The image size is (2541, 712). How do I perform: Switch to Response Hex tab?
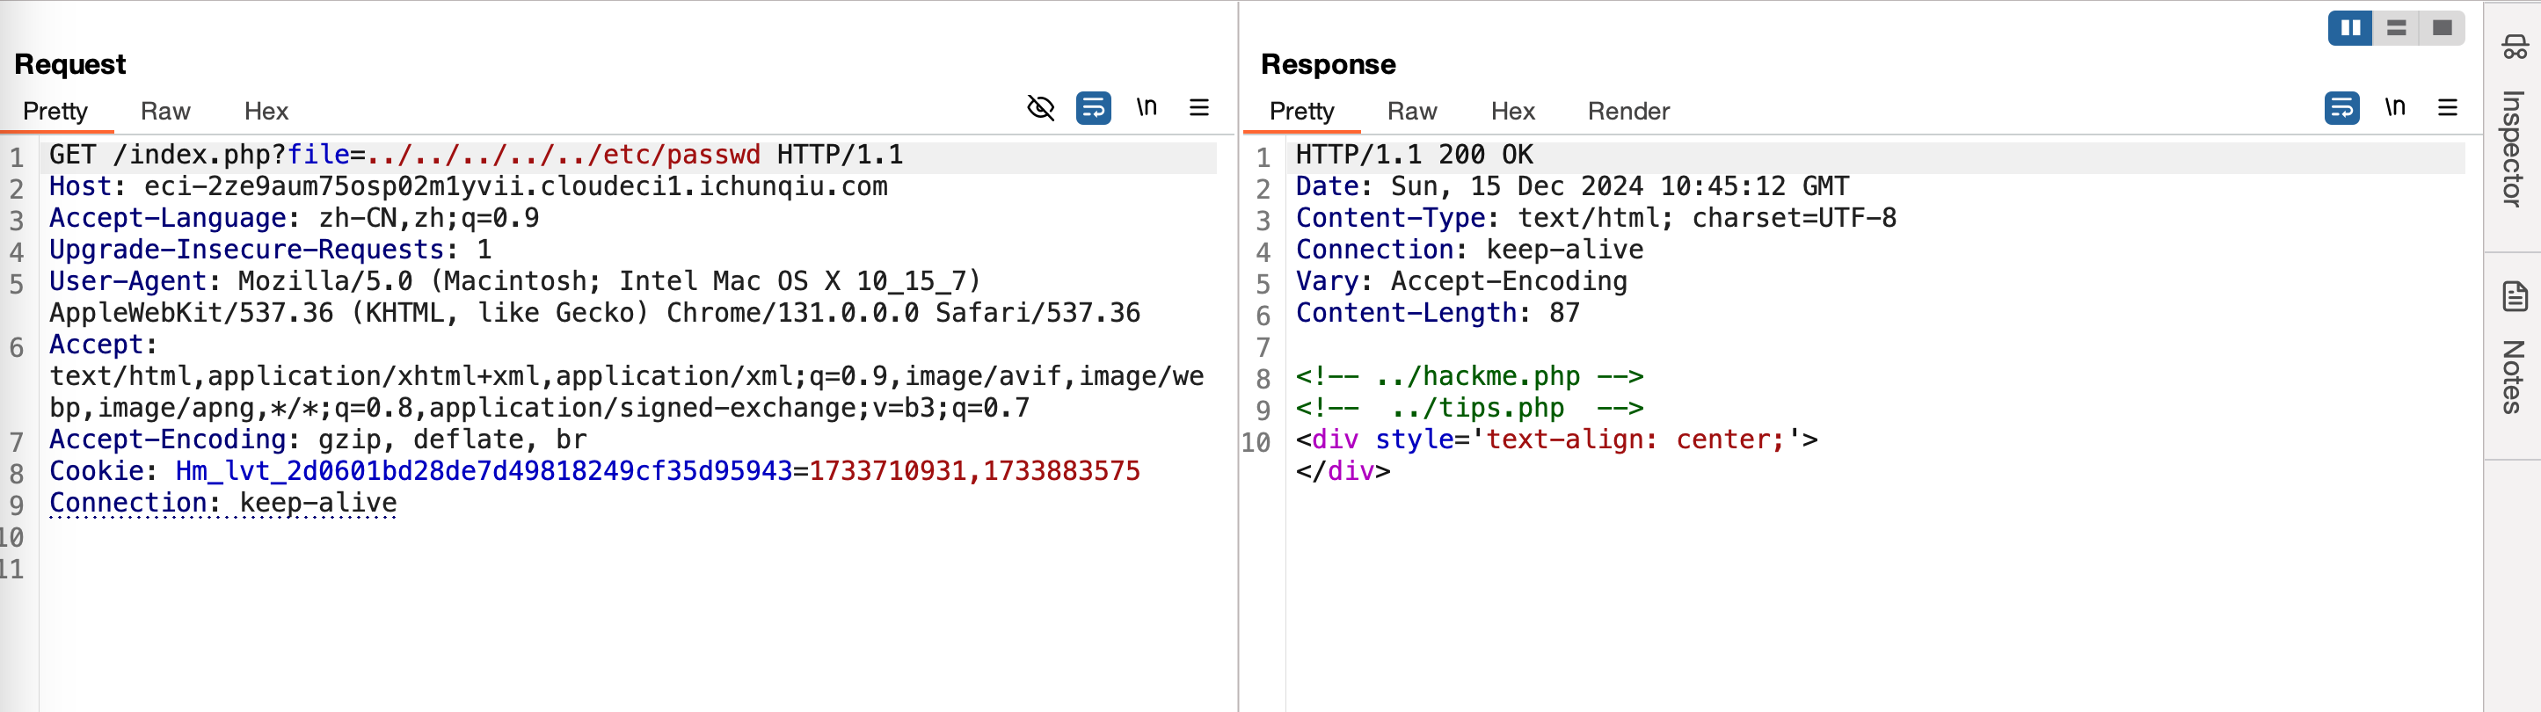pos(1513,112)
